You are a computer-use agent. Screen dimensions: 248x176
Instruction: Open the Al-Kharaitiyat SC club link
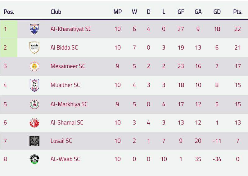pyautogui.click(x=71, y=29)
